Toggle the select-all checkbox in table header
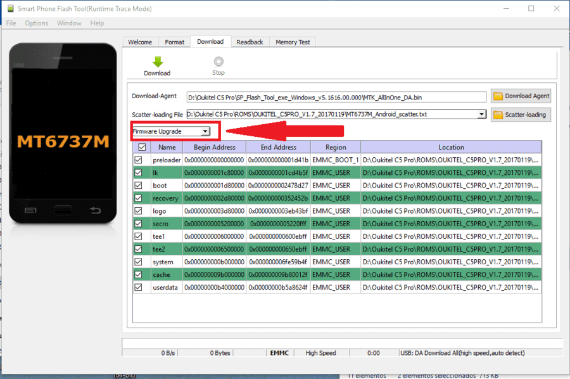 142,147
